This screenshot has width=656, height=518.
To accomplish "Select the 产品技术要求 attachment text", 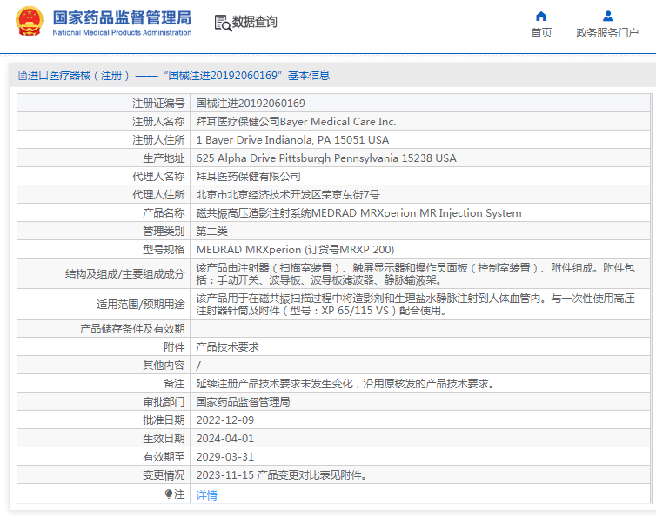I will (x=228, y=346).
